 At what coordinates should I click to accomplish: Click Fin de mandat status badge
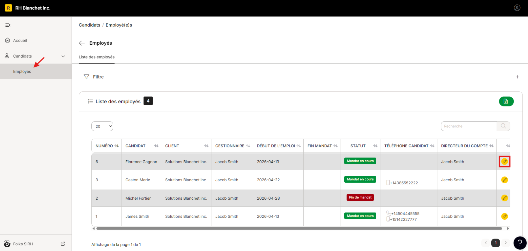point(360,197)
